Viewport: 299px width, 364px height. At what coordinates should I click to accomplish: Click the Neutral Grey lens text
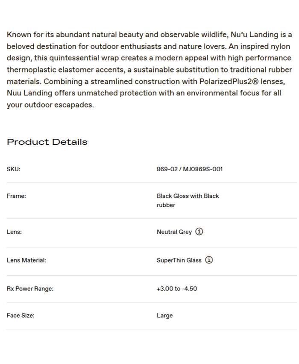(174, 232)
